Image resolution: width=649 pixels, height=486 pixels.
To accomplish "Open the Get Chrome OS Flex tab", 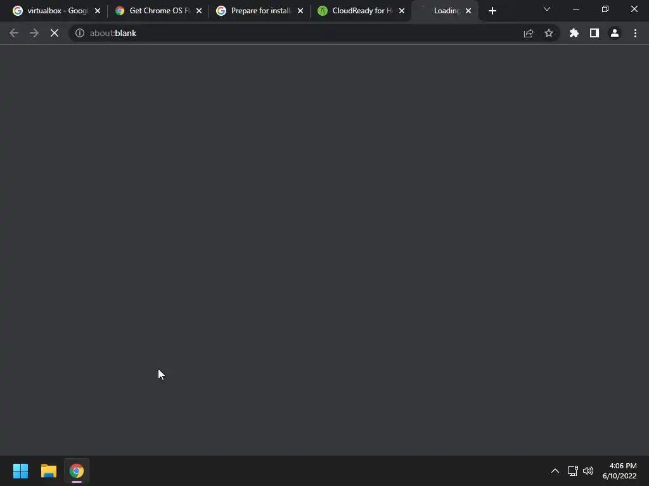I will click(x=159, y=11).
